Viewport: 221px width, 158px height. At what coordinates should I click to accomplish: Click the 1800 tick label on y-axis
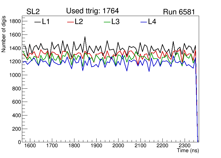coord(15,22)
